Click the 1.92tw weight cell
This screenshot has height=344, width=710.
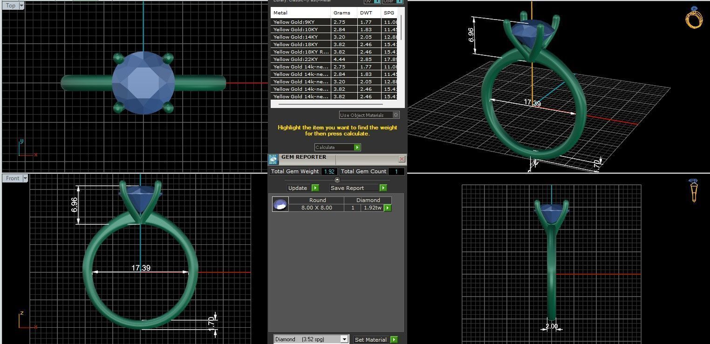(x=372, y=208)
